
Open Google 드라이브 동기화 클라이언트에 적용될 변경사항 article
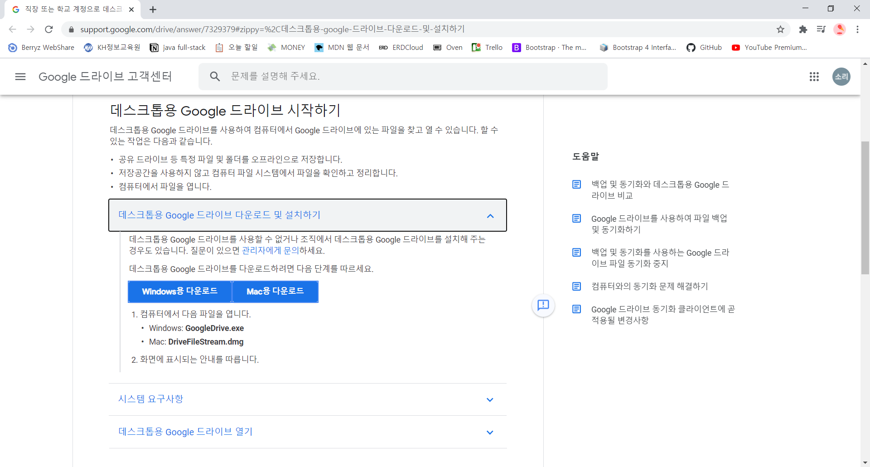(x=663, y=315)
